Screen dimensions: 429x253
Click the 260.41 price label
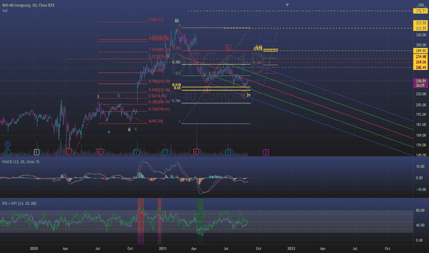[421, 67]
